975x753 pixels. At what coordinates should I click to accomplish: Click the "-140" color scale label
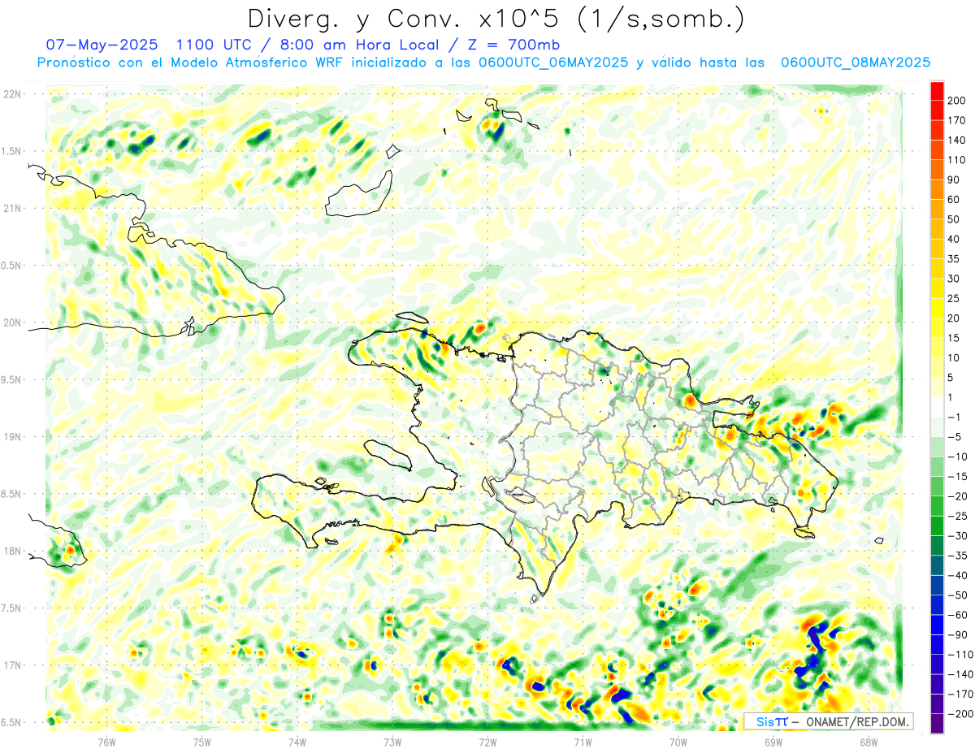960,674
